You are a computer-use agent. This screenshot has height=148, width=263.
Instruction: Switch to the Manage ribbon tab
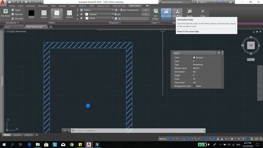62,6
